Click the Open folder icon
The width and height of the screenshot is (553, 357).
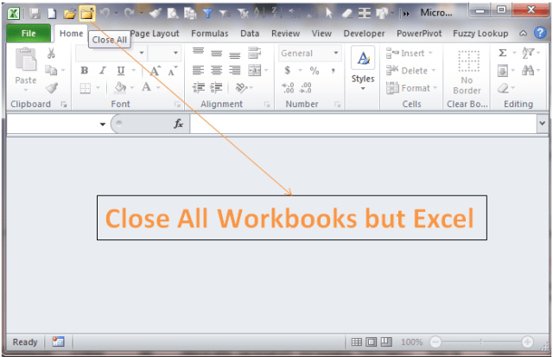click(x=69, y=14)
